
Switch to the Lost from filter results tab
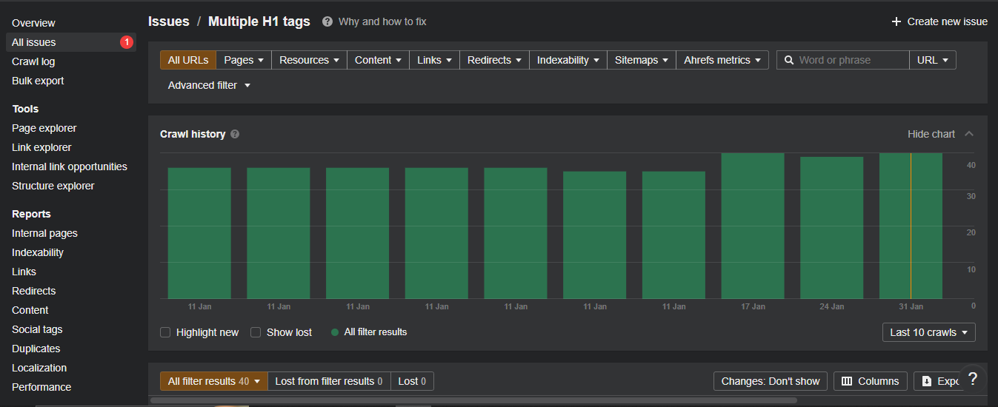(x=329, y=381)
